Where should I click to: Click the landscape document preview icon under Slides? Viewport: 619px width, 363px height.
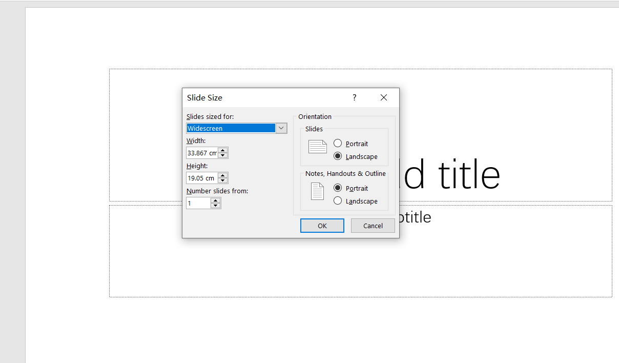(x=317, y=147)
